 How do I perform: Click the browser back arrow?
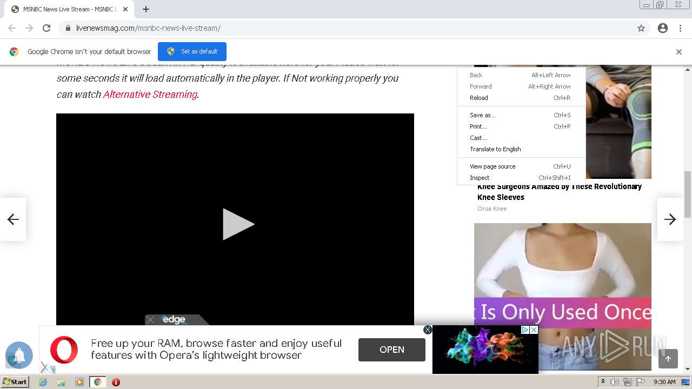[x=12, y=28]
